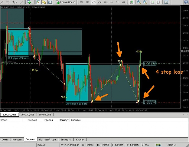The image size is (189, 147).
Task: Expand the arrows tool dropdown arrow
Action: [17, 2]
